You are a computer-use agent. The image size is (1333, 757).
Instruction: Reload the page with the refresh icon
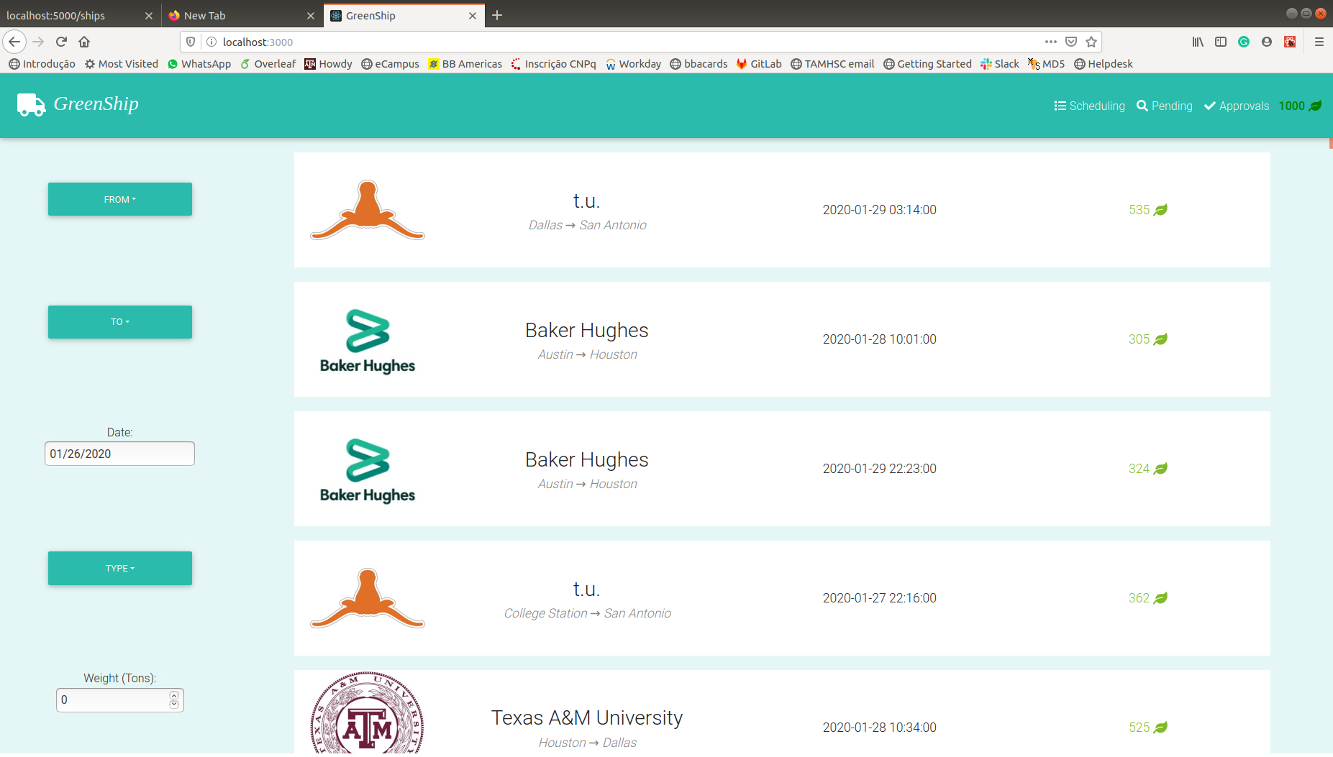61,42
